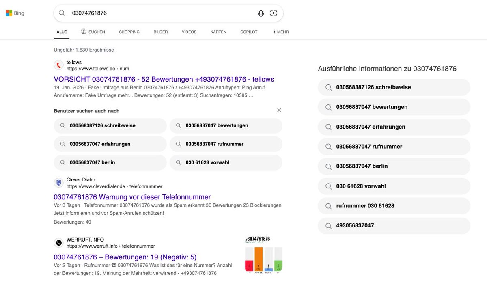The width and height of the screenshot is (487, 285).
Task: Sidebar suggestion 'rufnummer 030 61628'
Action: pos(394,206)
